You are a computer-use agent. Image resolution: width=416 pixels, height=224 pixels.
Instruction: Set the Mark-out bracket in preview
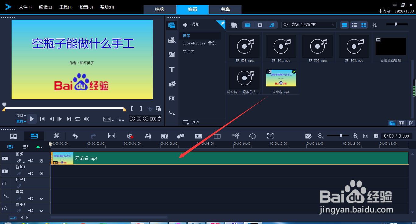pos(141,109)
